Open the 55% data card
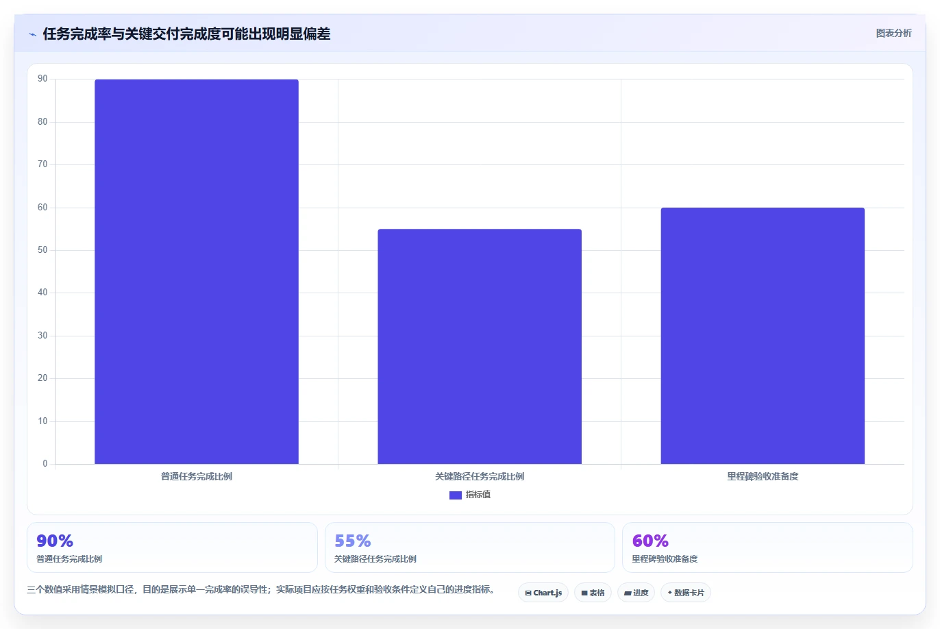The image size is (940, 629). pos(469,547)
